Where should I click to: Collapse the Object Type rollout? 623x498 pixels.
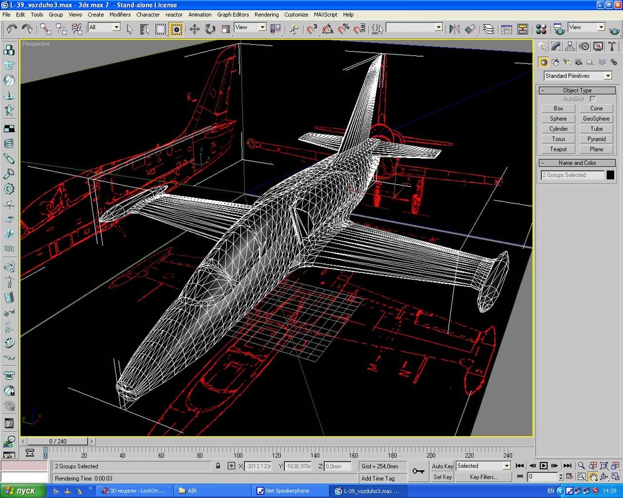[x=577, y=90]
